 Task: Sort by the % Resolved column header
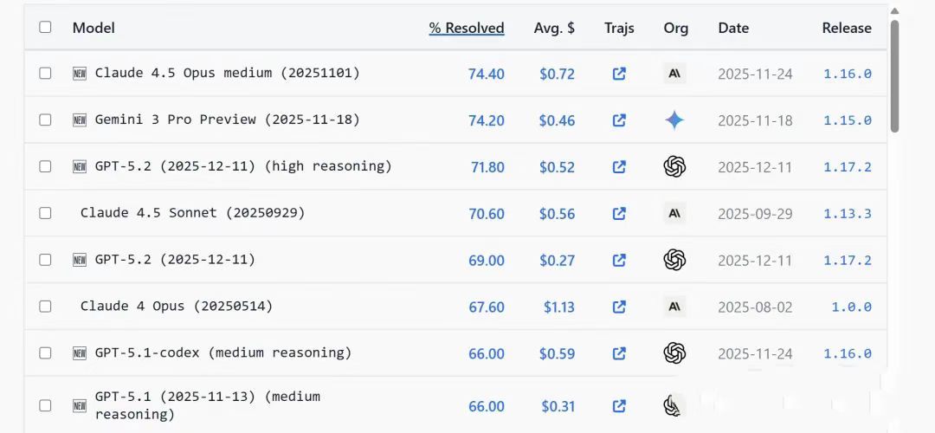(x=467, y=28)
